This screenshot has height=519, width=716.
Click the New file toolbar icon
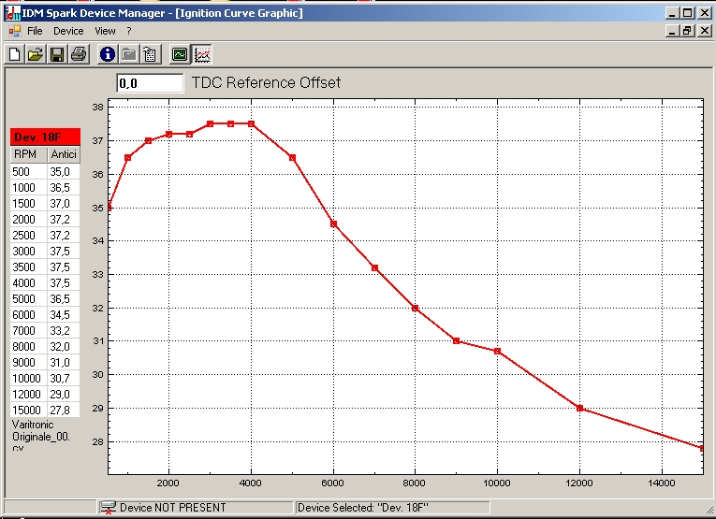[14, 54]
